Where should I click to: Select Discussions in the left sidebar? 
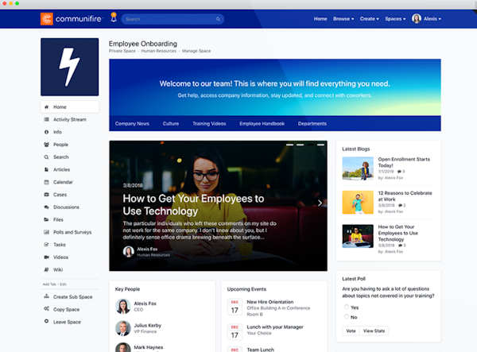pos(66,207)
